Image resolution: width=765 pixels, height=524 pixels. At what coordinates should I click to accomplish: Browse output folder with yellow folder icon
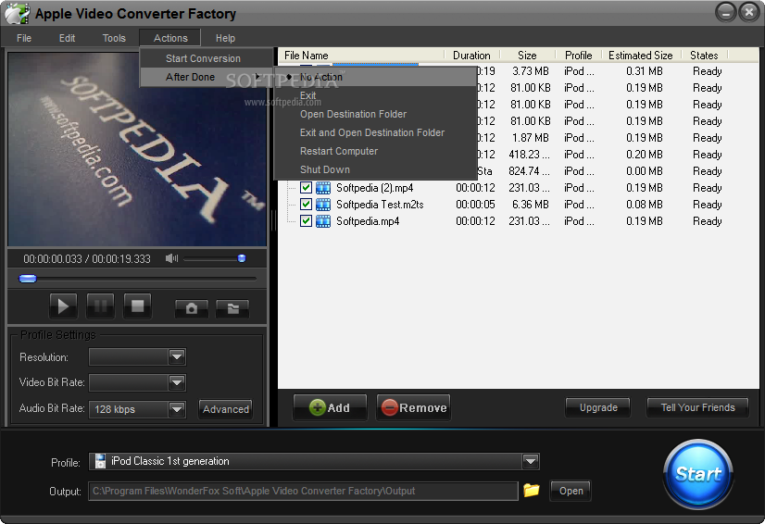tap(532, 490)
